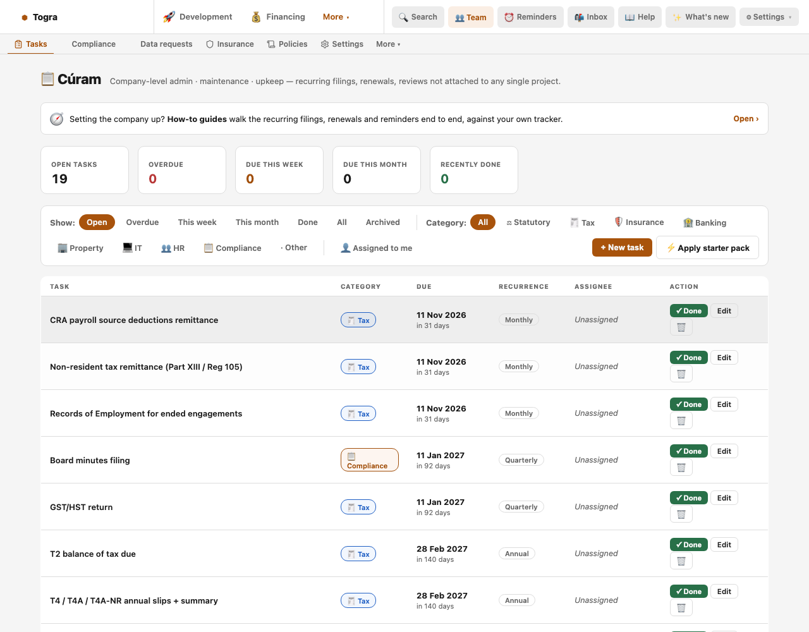
Task: Open the Financing section
Action: (278, 17)
